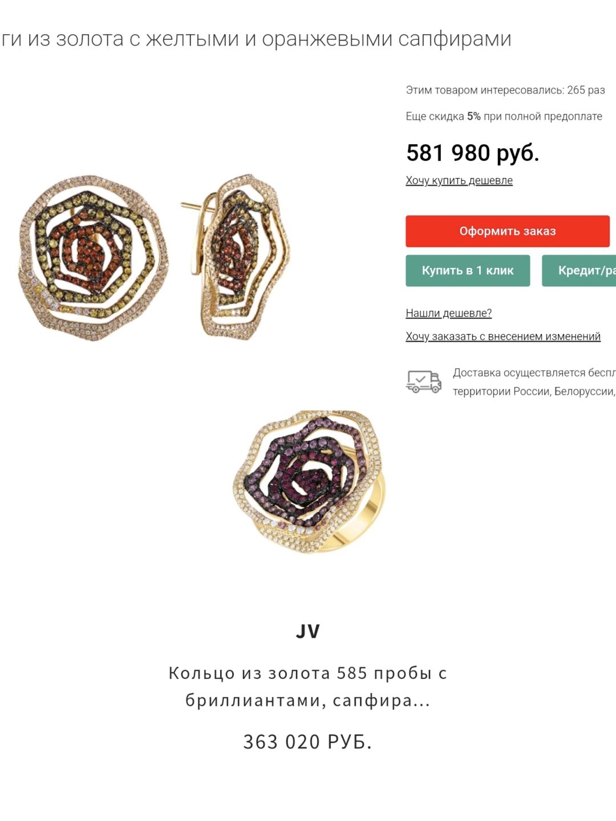Open the Нашли дешевле? link

(449, 313)
